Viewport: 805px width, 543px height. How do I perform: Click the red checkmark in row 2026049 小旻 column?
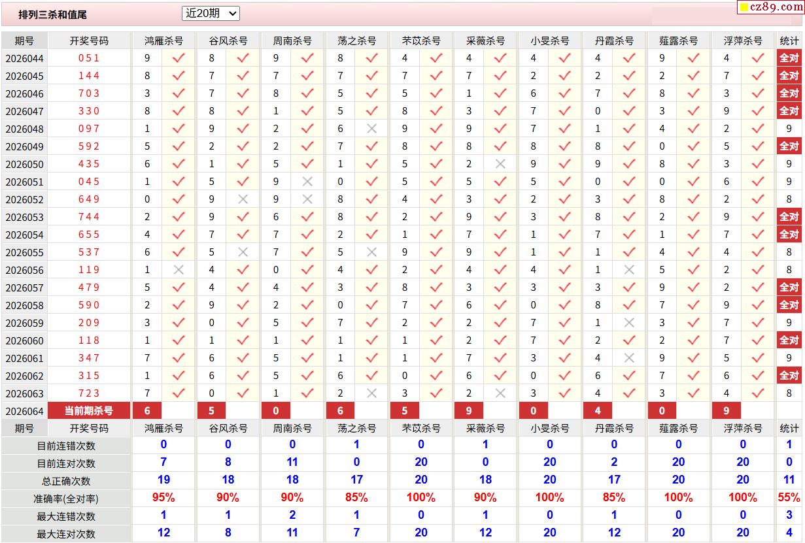coord(565,146)
